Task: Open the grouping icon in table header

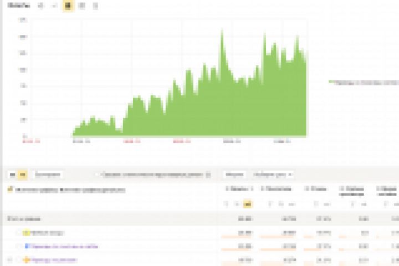Action: pyautogui.click(x=10, y=190)
